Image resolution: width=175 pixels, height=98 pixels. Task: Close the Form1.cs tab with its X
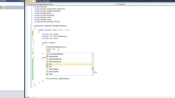(35, 1)
